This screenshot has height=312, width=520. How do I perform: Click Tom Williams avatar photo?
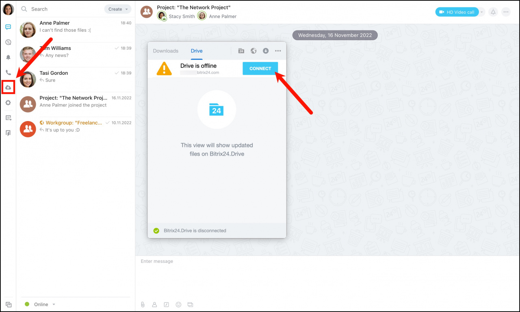tap(28, 54)
